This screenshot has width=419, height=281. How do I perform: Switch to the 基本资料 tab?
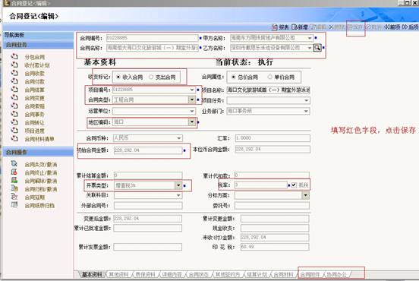click(x=92, y=275)
